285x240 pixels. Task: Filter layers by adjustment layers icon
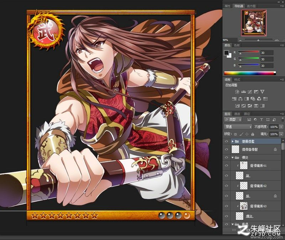coord(255,120)
